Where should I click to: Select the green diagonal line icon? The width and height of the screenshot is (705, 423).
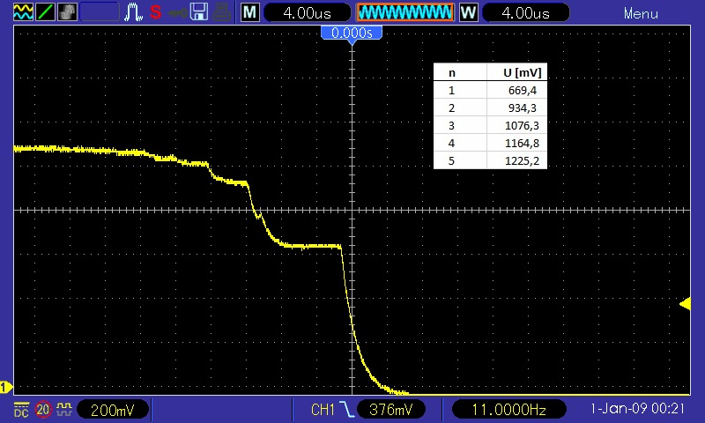[x=45, y=12]
